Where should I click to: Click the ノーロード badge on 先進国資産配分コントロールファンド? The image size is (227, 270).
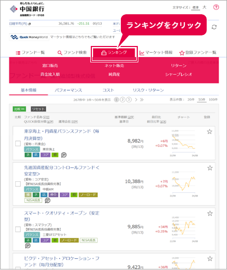point(88,195)
